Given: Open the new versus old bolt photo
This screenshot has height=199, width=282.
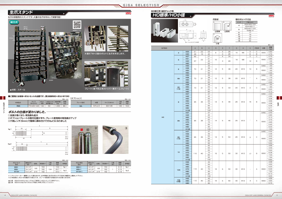Looking at the screenshot, I should [x=85, y=140].
